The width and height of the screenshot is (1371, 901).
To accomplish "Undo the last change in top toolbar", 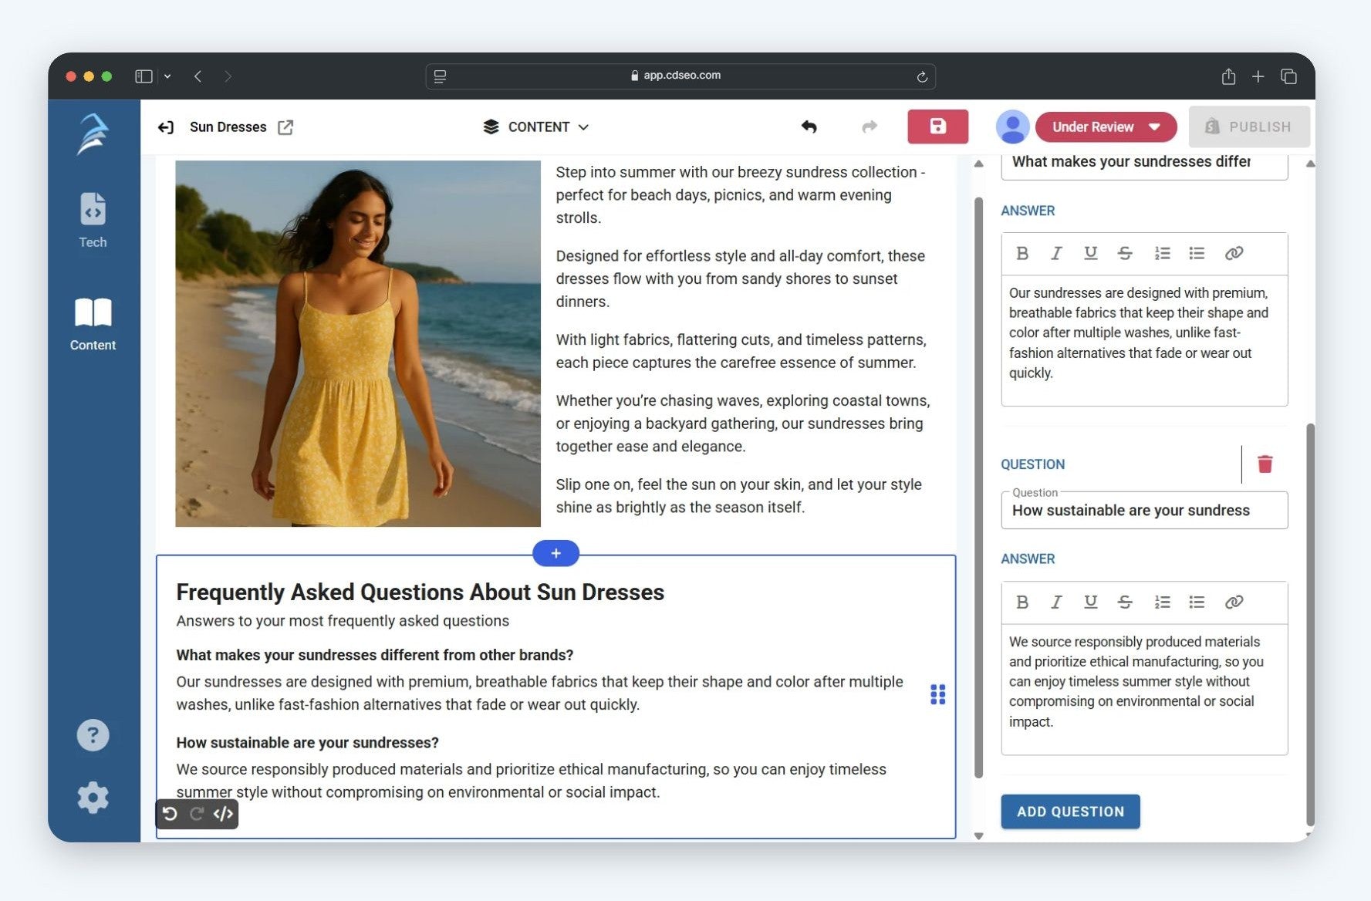I will point(809,127).
